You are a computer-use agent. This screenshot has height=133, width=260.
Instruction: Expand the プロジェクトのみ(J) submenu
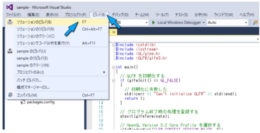coord(57,72)
